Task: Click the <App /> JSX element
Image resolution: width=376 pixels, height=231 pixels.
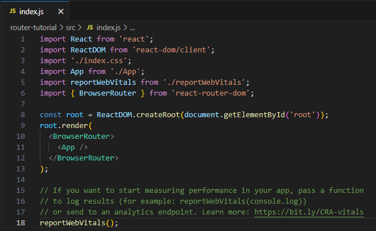Action: click(73, 147)
